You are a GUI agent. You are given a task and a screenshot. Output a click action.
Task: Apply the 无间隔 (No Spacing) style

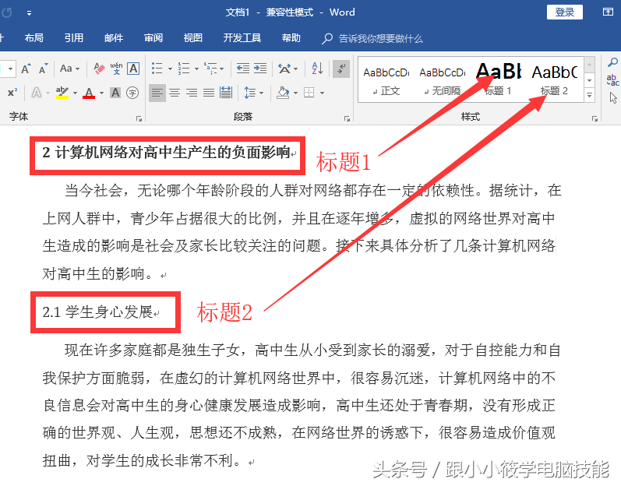point(443,80)
